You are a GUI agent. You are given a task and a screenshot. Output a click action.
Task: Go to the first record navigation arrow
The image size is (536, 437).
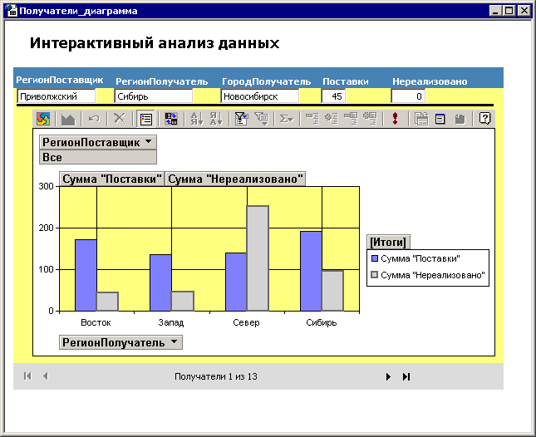click(x=27, y=376)
